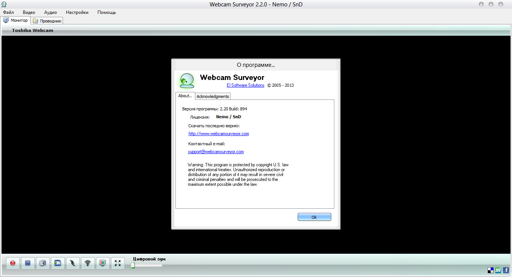Open the Настройки menu

pyautogui.click(x=77, y=12)
